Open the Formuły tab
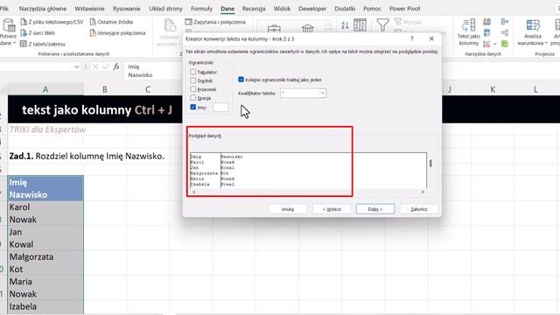Image resolution: width=560 pixels, height=315 pixels. [201, 8]
